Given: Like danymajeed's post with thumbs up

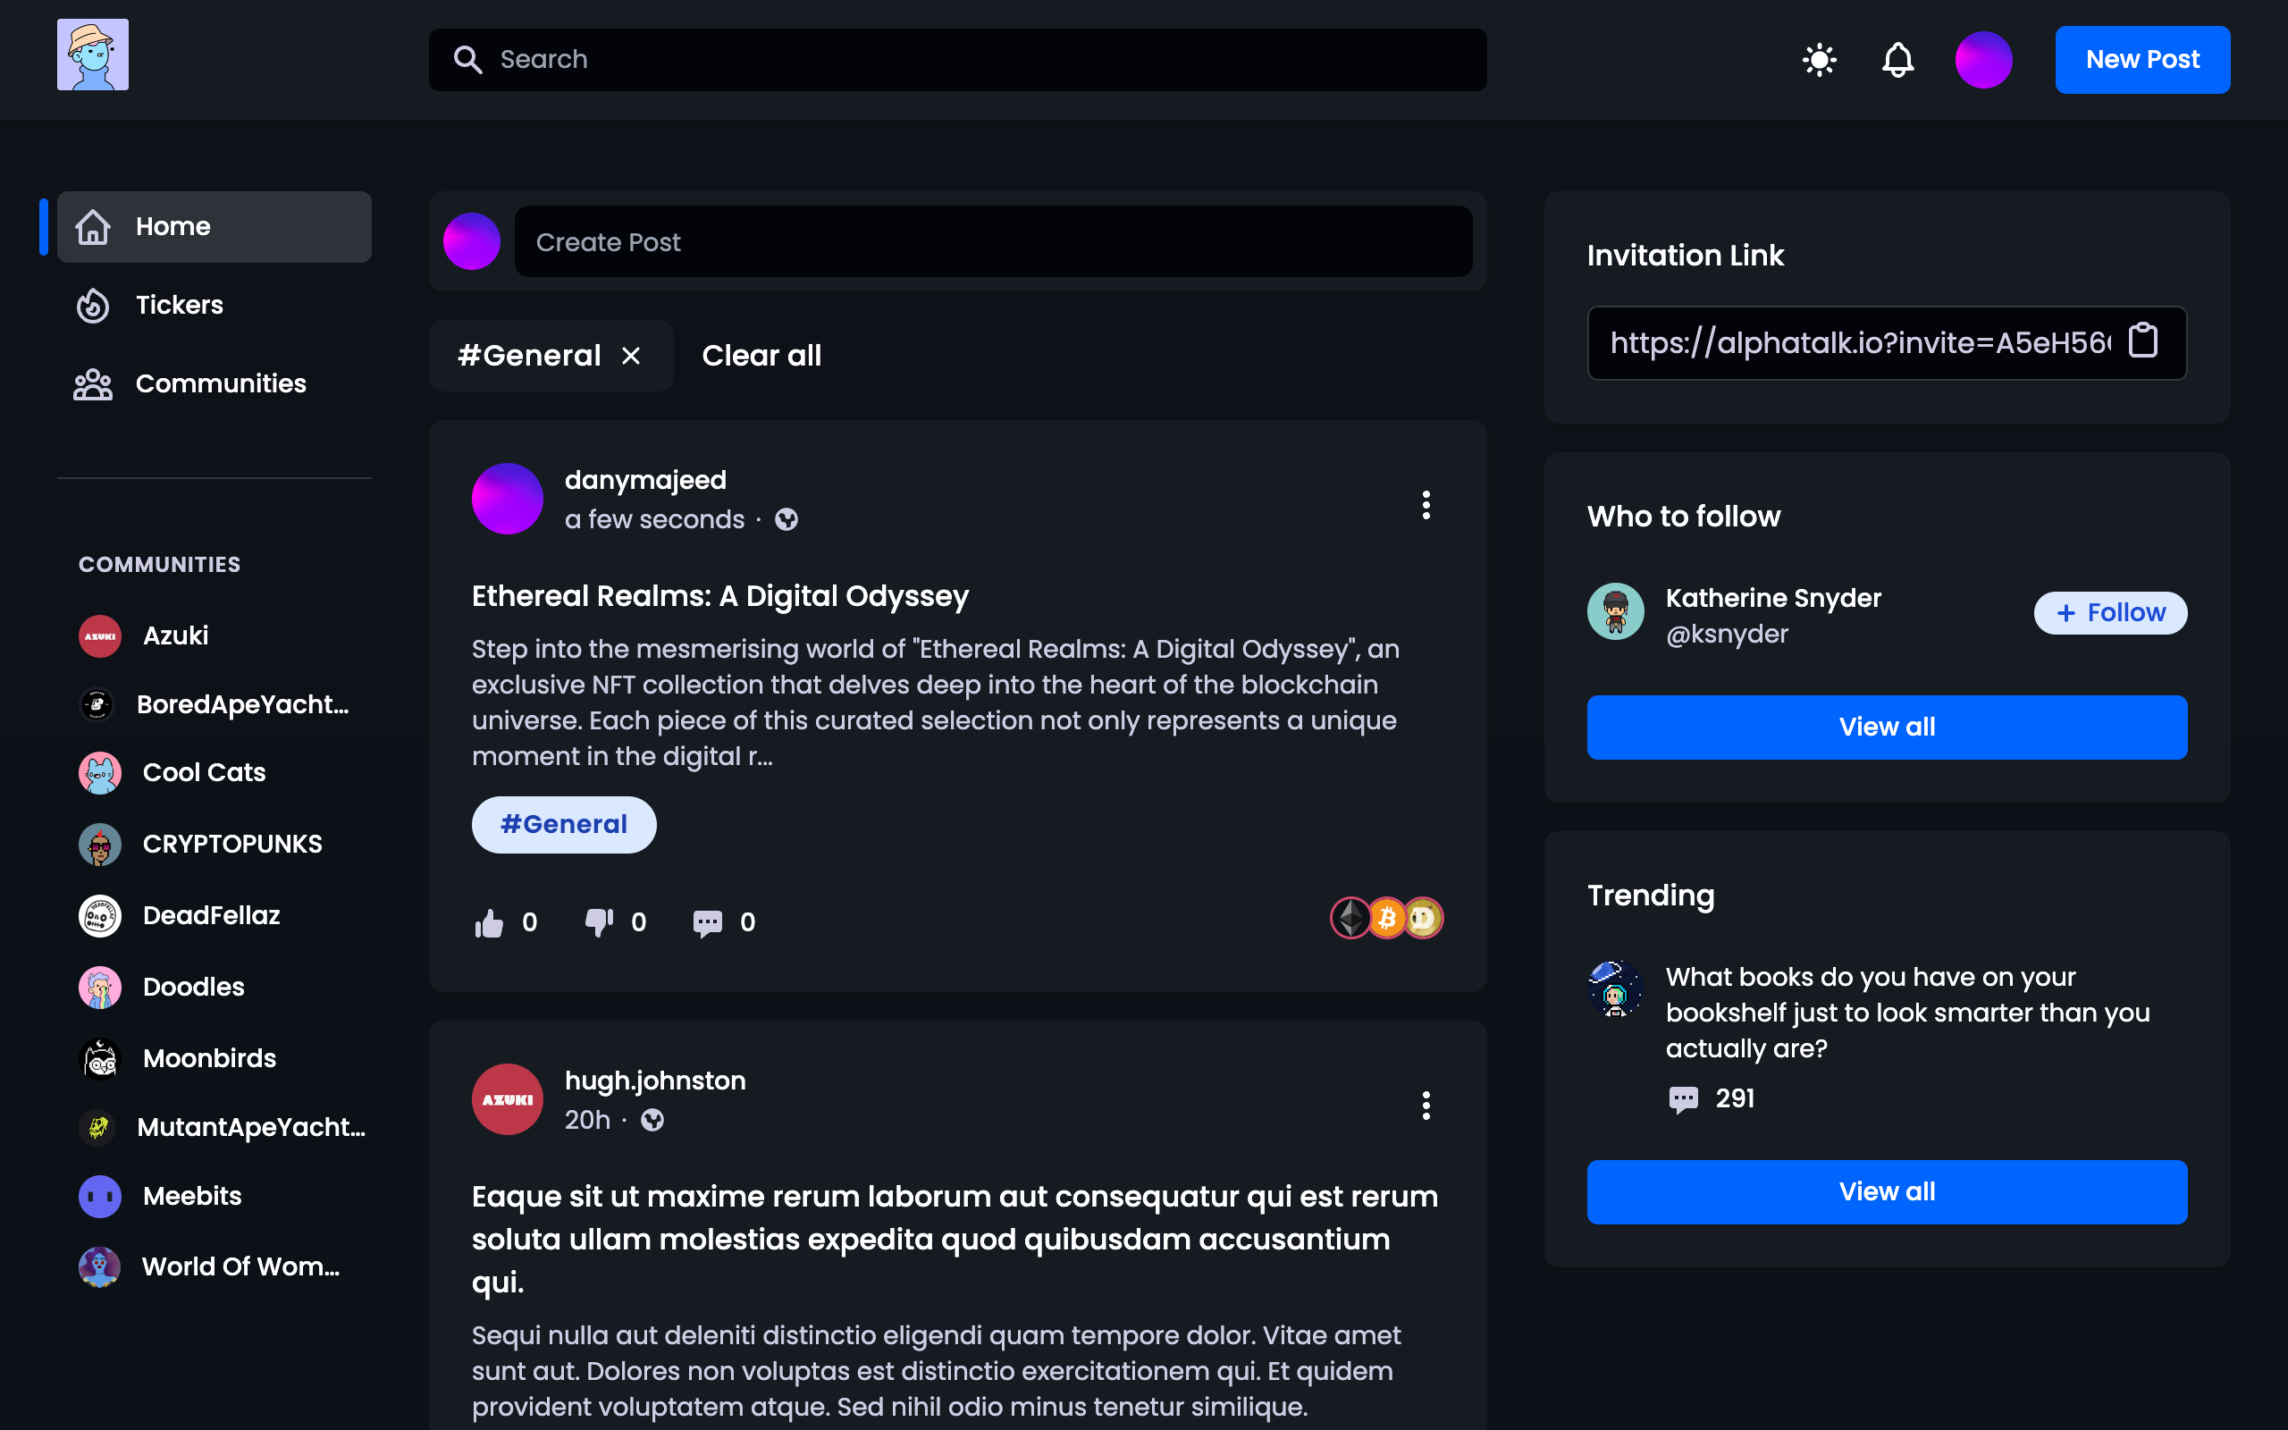Looking at the screenshot, I should [489, 922].
